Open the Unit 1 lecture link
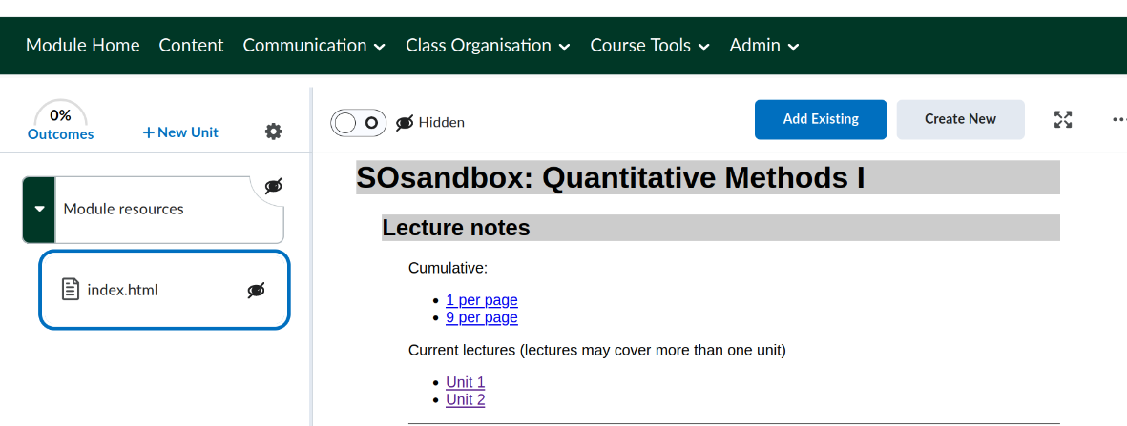Image resolution: width=1127 pixels, height=426 pixels. click(x=465, y=382)
